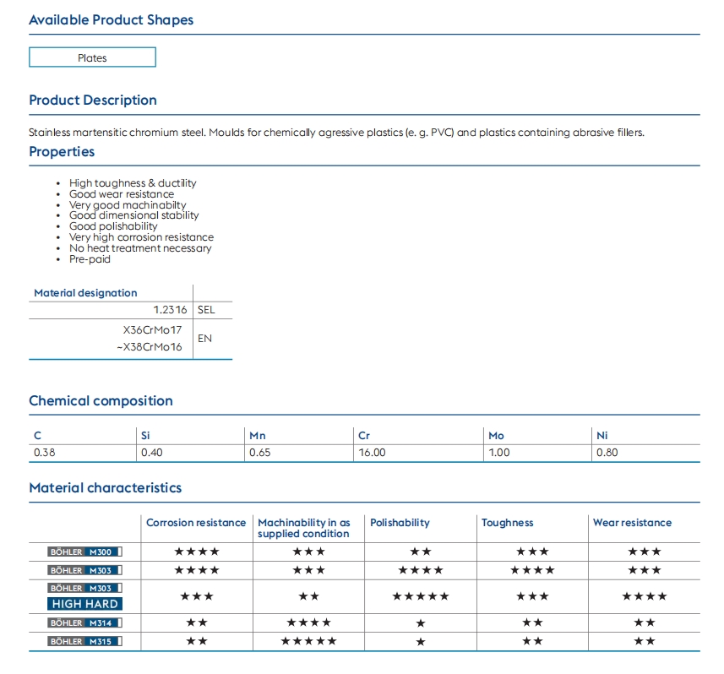Select the Plates product shape button
The image size is (724, 674).
point(92,57)
